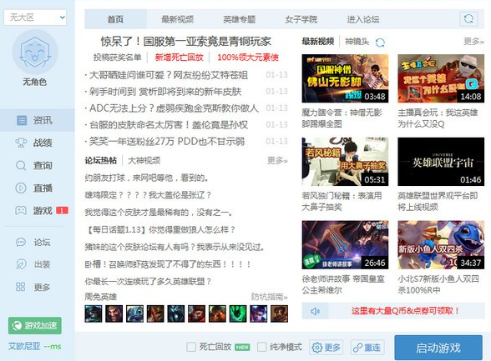Refresh the 最新视频 list with small refresh icon

(x=380, y=43)
